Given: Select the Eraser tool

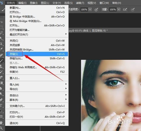Looking at the screenshot, I should tap(2, 77).
